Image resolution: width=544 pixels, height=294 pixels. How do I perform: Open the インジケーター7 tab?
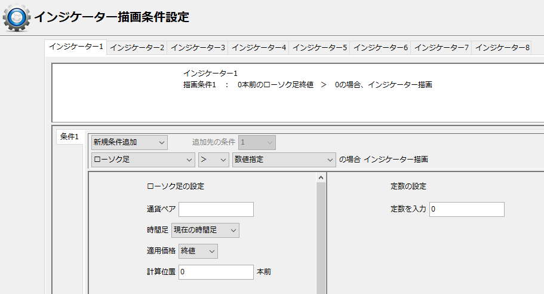tap(441, 47)
